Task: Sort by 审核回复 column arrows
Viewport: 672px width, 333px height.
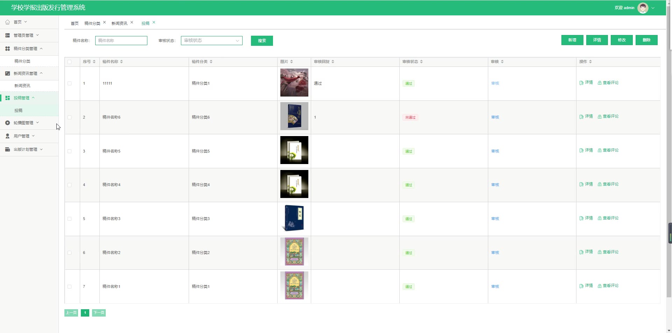Action: [333, 62]
